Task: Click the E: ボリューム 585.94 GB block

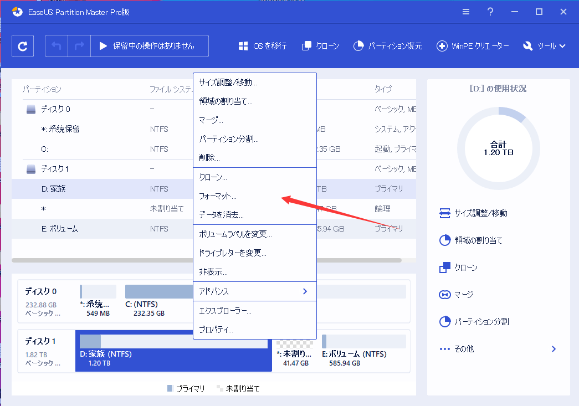Action: (363, 351)
